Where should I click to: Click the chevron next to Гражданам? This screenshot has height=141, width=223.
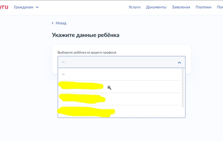(x=37, y=7)
